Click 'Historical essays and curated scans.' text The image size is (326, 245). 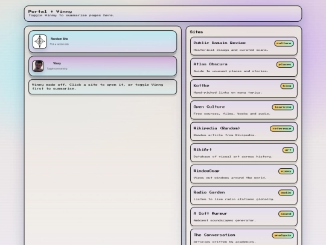point(231,50)
